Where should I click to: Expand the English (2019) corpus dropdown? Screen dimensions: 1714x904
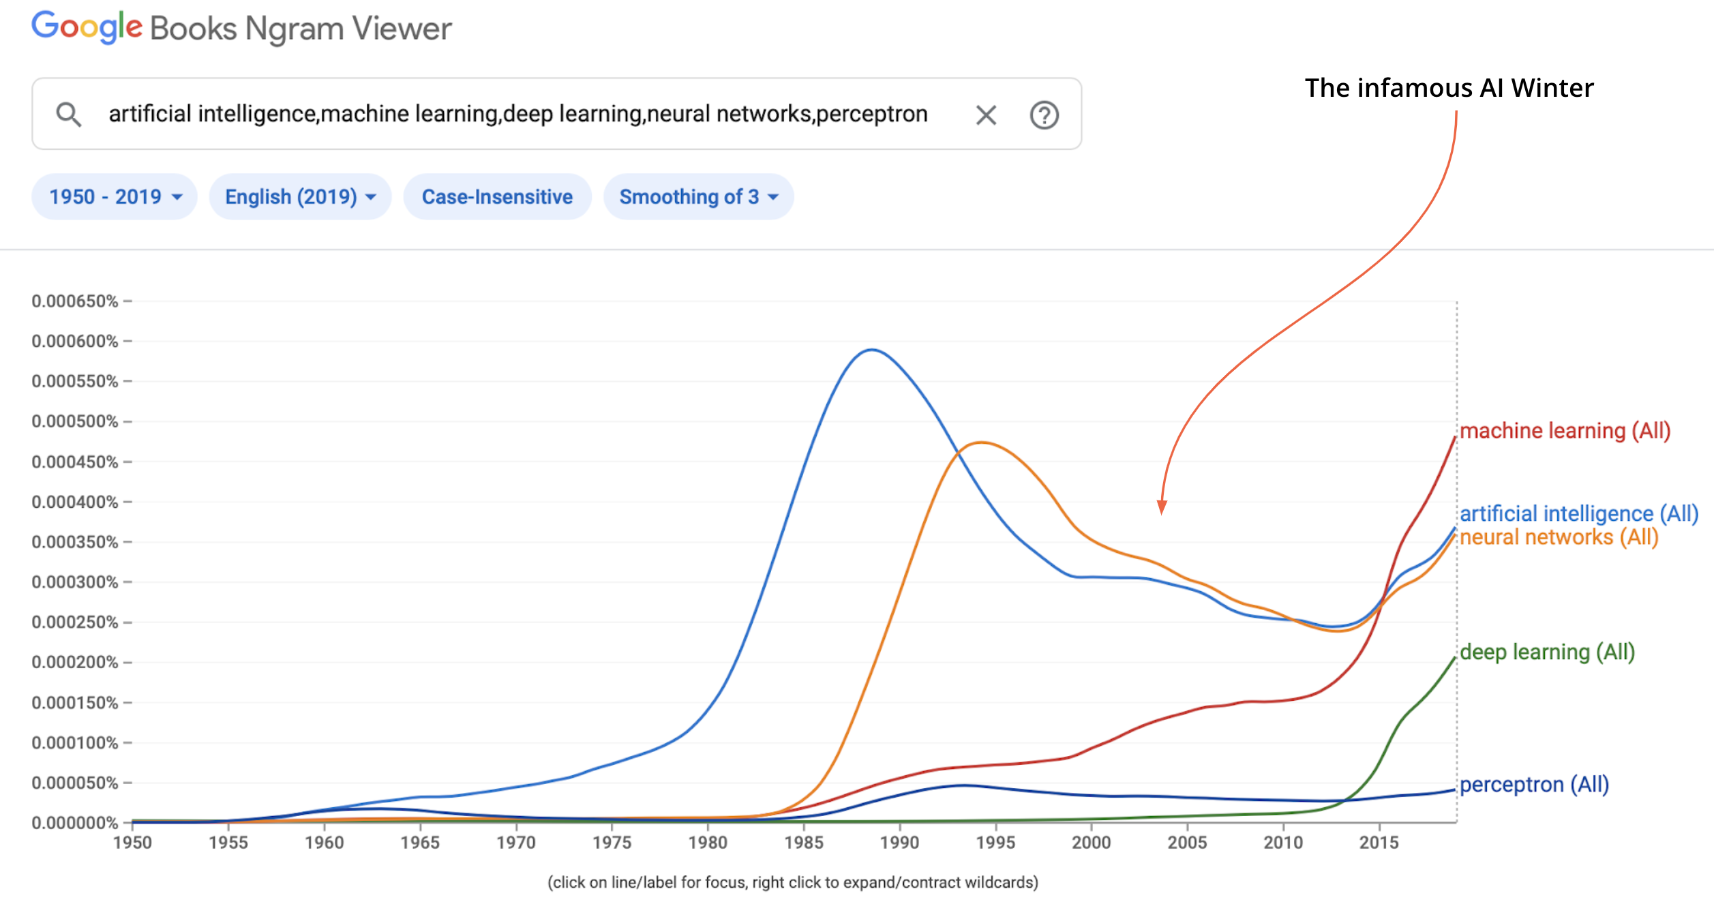pos(300,197)
